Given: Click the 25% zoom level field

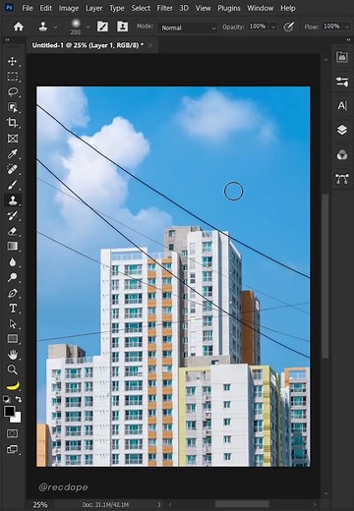Looking at the screenshot, I should click(x=40, y=505).
